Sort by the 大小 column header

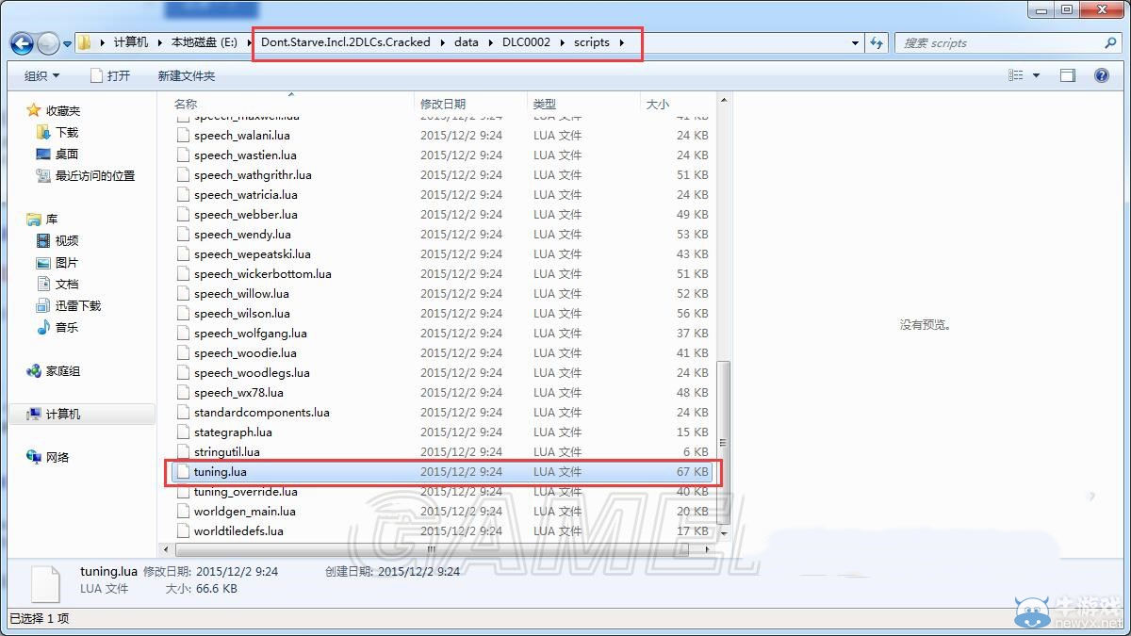point(657,104)
